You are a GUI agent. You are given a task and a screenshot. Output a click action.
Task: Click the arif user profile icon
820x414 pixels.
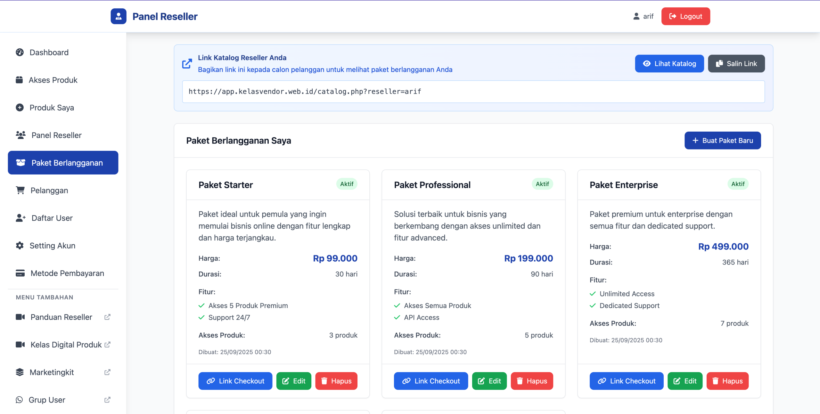636,16
